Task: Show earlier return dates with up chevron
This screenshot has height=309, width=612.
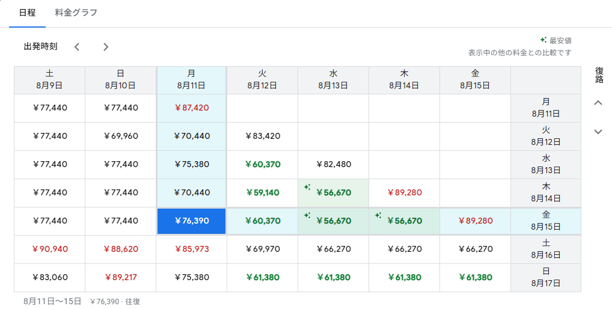Action: pos(598,103)
